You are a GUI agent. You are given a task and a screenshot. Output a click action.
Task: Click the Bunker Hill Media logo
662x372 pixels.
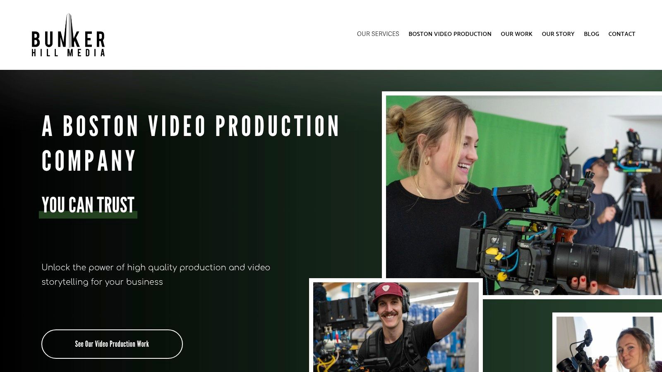tap(68, 35)
